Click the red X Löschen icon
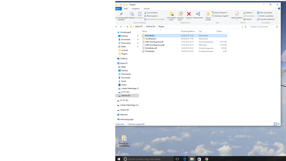This screenshot has width=286, height=161. 189,14
